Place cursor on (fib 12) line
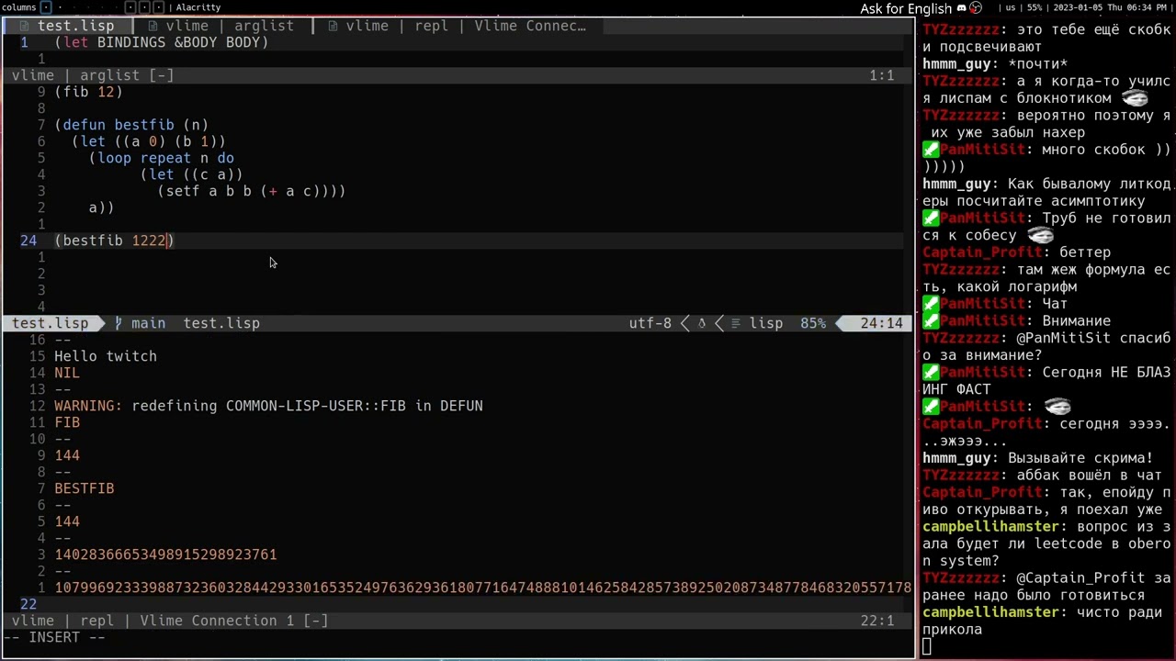 coord(88,92)
